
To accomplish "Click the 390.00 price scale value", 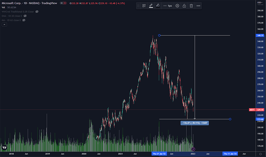I will (260, 10).
